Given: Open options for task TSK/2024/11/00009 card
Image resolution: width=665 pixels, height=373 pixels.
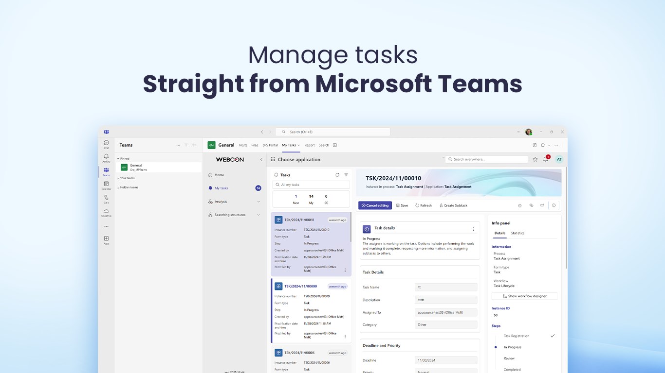Looking at the screenshot, I should tap(345, 336).
